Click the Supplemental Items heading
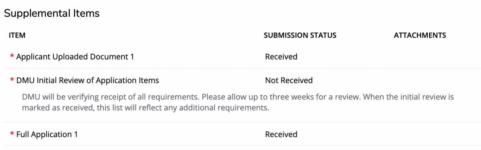 coord(52,13)
